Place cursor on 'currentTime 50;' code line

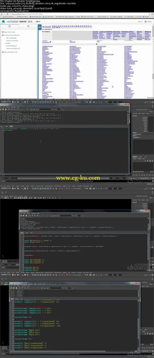pos(23,317)
